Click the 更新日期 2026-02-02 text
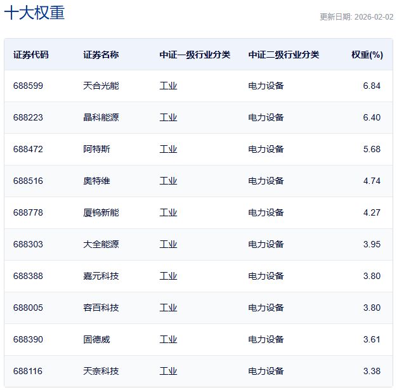This screenshot has height=390, width=397. [356, 17]
